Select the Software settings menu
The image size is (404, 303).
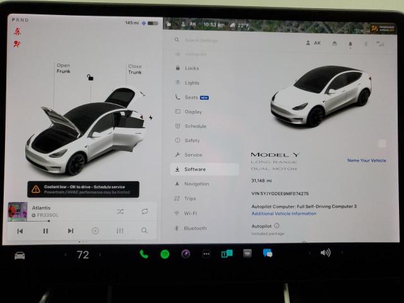click(205, 169)
